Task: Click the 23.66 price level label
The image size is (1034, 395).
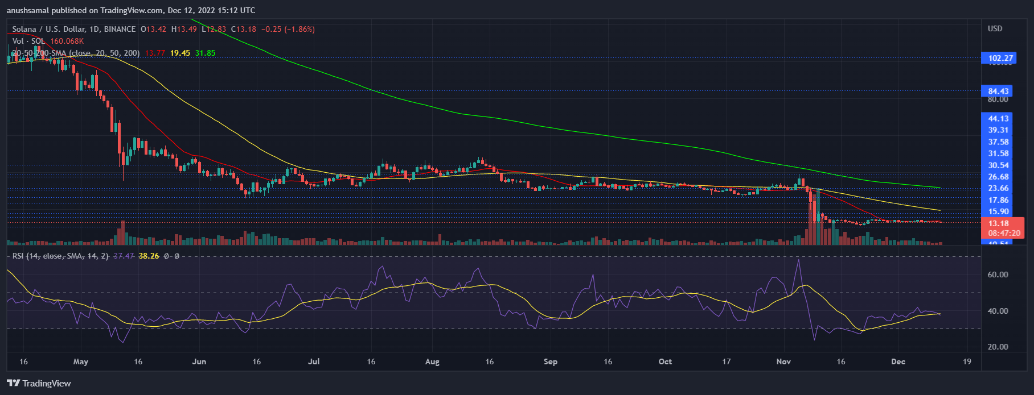Action: pyautogui.click(x=998, y=188)
